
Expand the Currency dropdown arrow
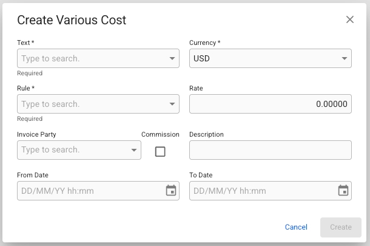tap(345, 59)
